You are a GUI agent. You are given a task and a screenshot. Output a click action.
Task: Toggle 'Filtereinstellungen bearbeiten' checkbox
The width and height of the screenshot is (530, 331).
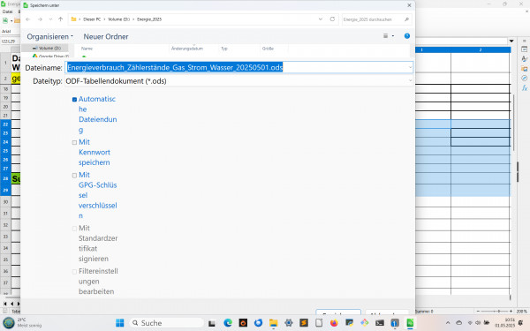point(74,272)
